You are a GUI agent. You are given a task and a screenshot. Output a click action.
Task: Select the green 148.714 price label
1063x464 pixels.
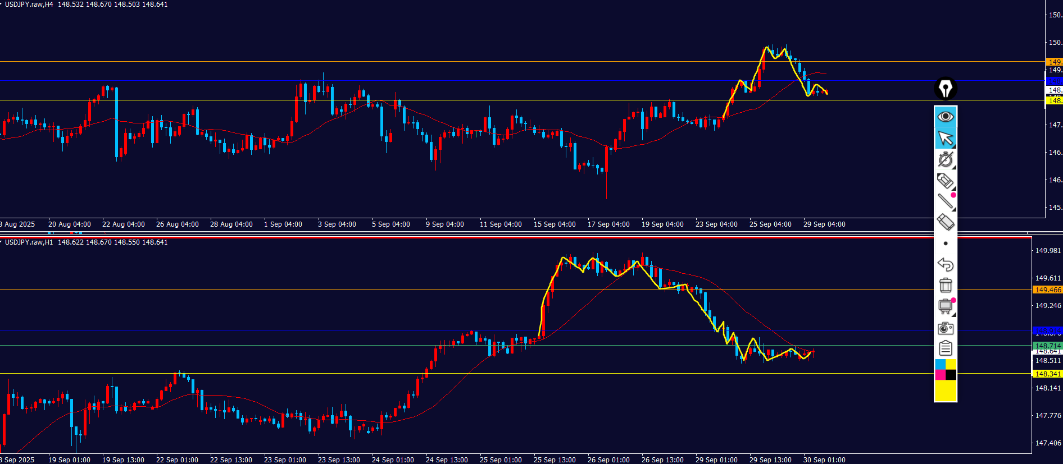(1048, 346)
